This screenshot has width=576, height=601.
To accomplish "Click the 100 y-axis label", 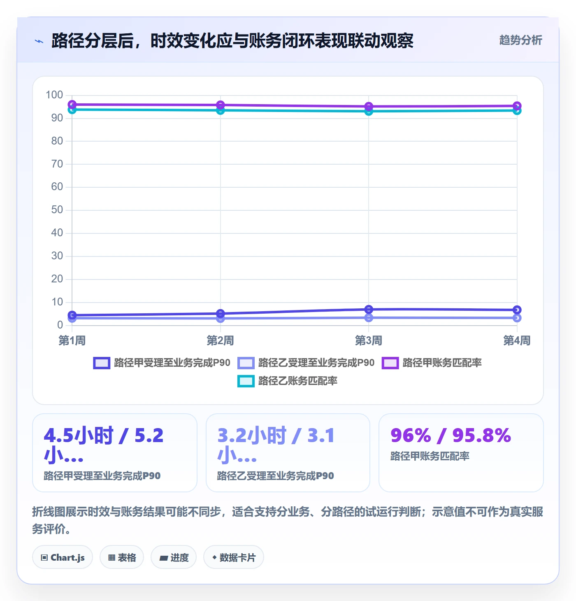I will 54,95.
